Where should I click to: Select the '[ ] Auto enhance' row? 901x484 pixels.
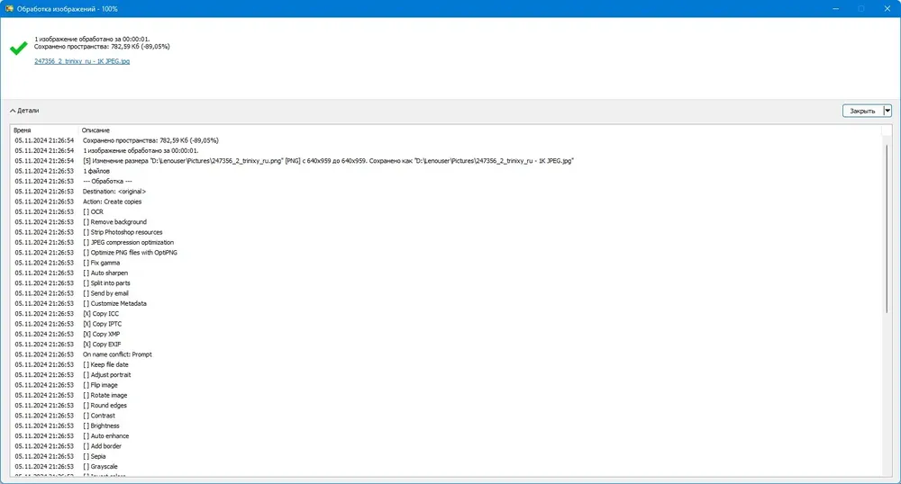tap(446, 435)
